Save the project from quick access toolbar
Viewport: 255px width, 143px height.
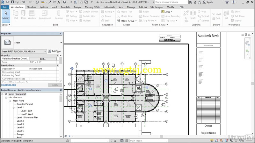click(x=12, y=2)
